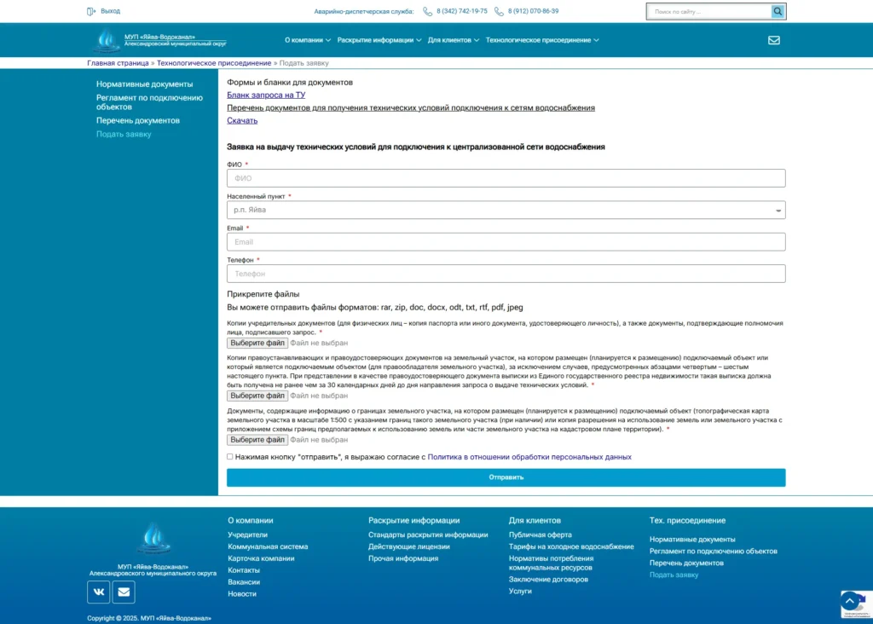
Task: Open footer Регламент по подключению объектов link
Action: (x=714, y=551)
